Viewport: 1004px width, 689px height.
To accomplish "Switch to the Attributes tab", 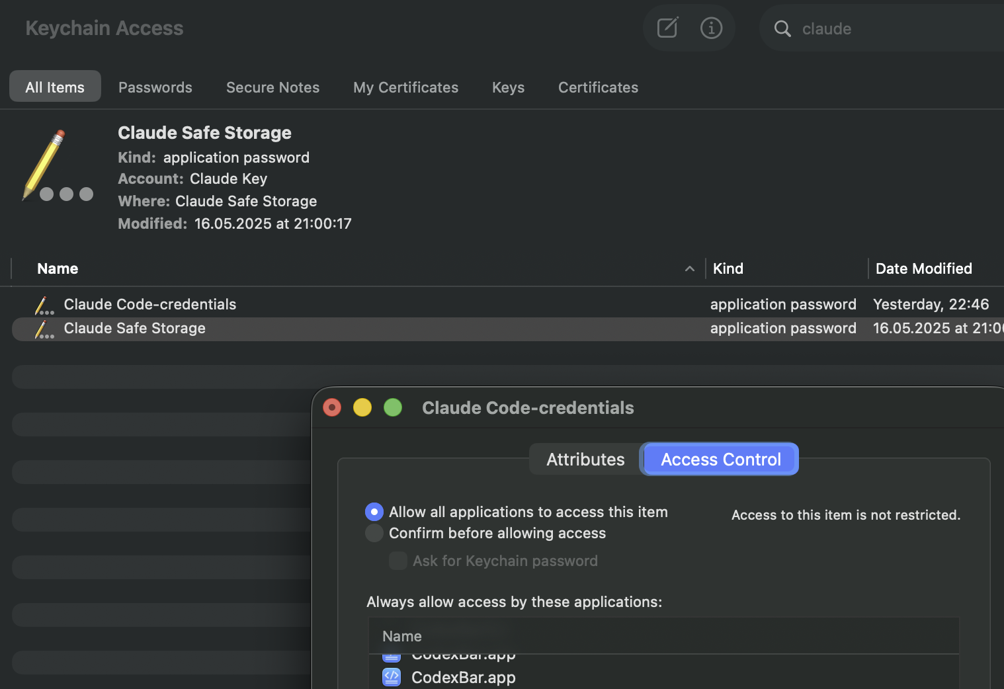I will [x=585, y=459].
